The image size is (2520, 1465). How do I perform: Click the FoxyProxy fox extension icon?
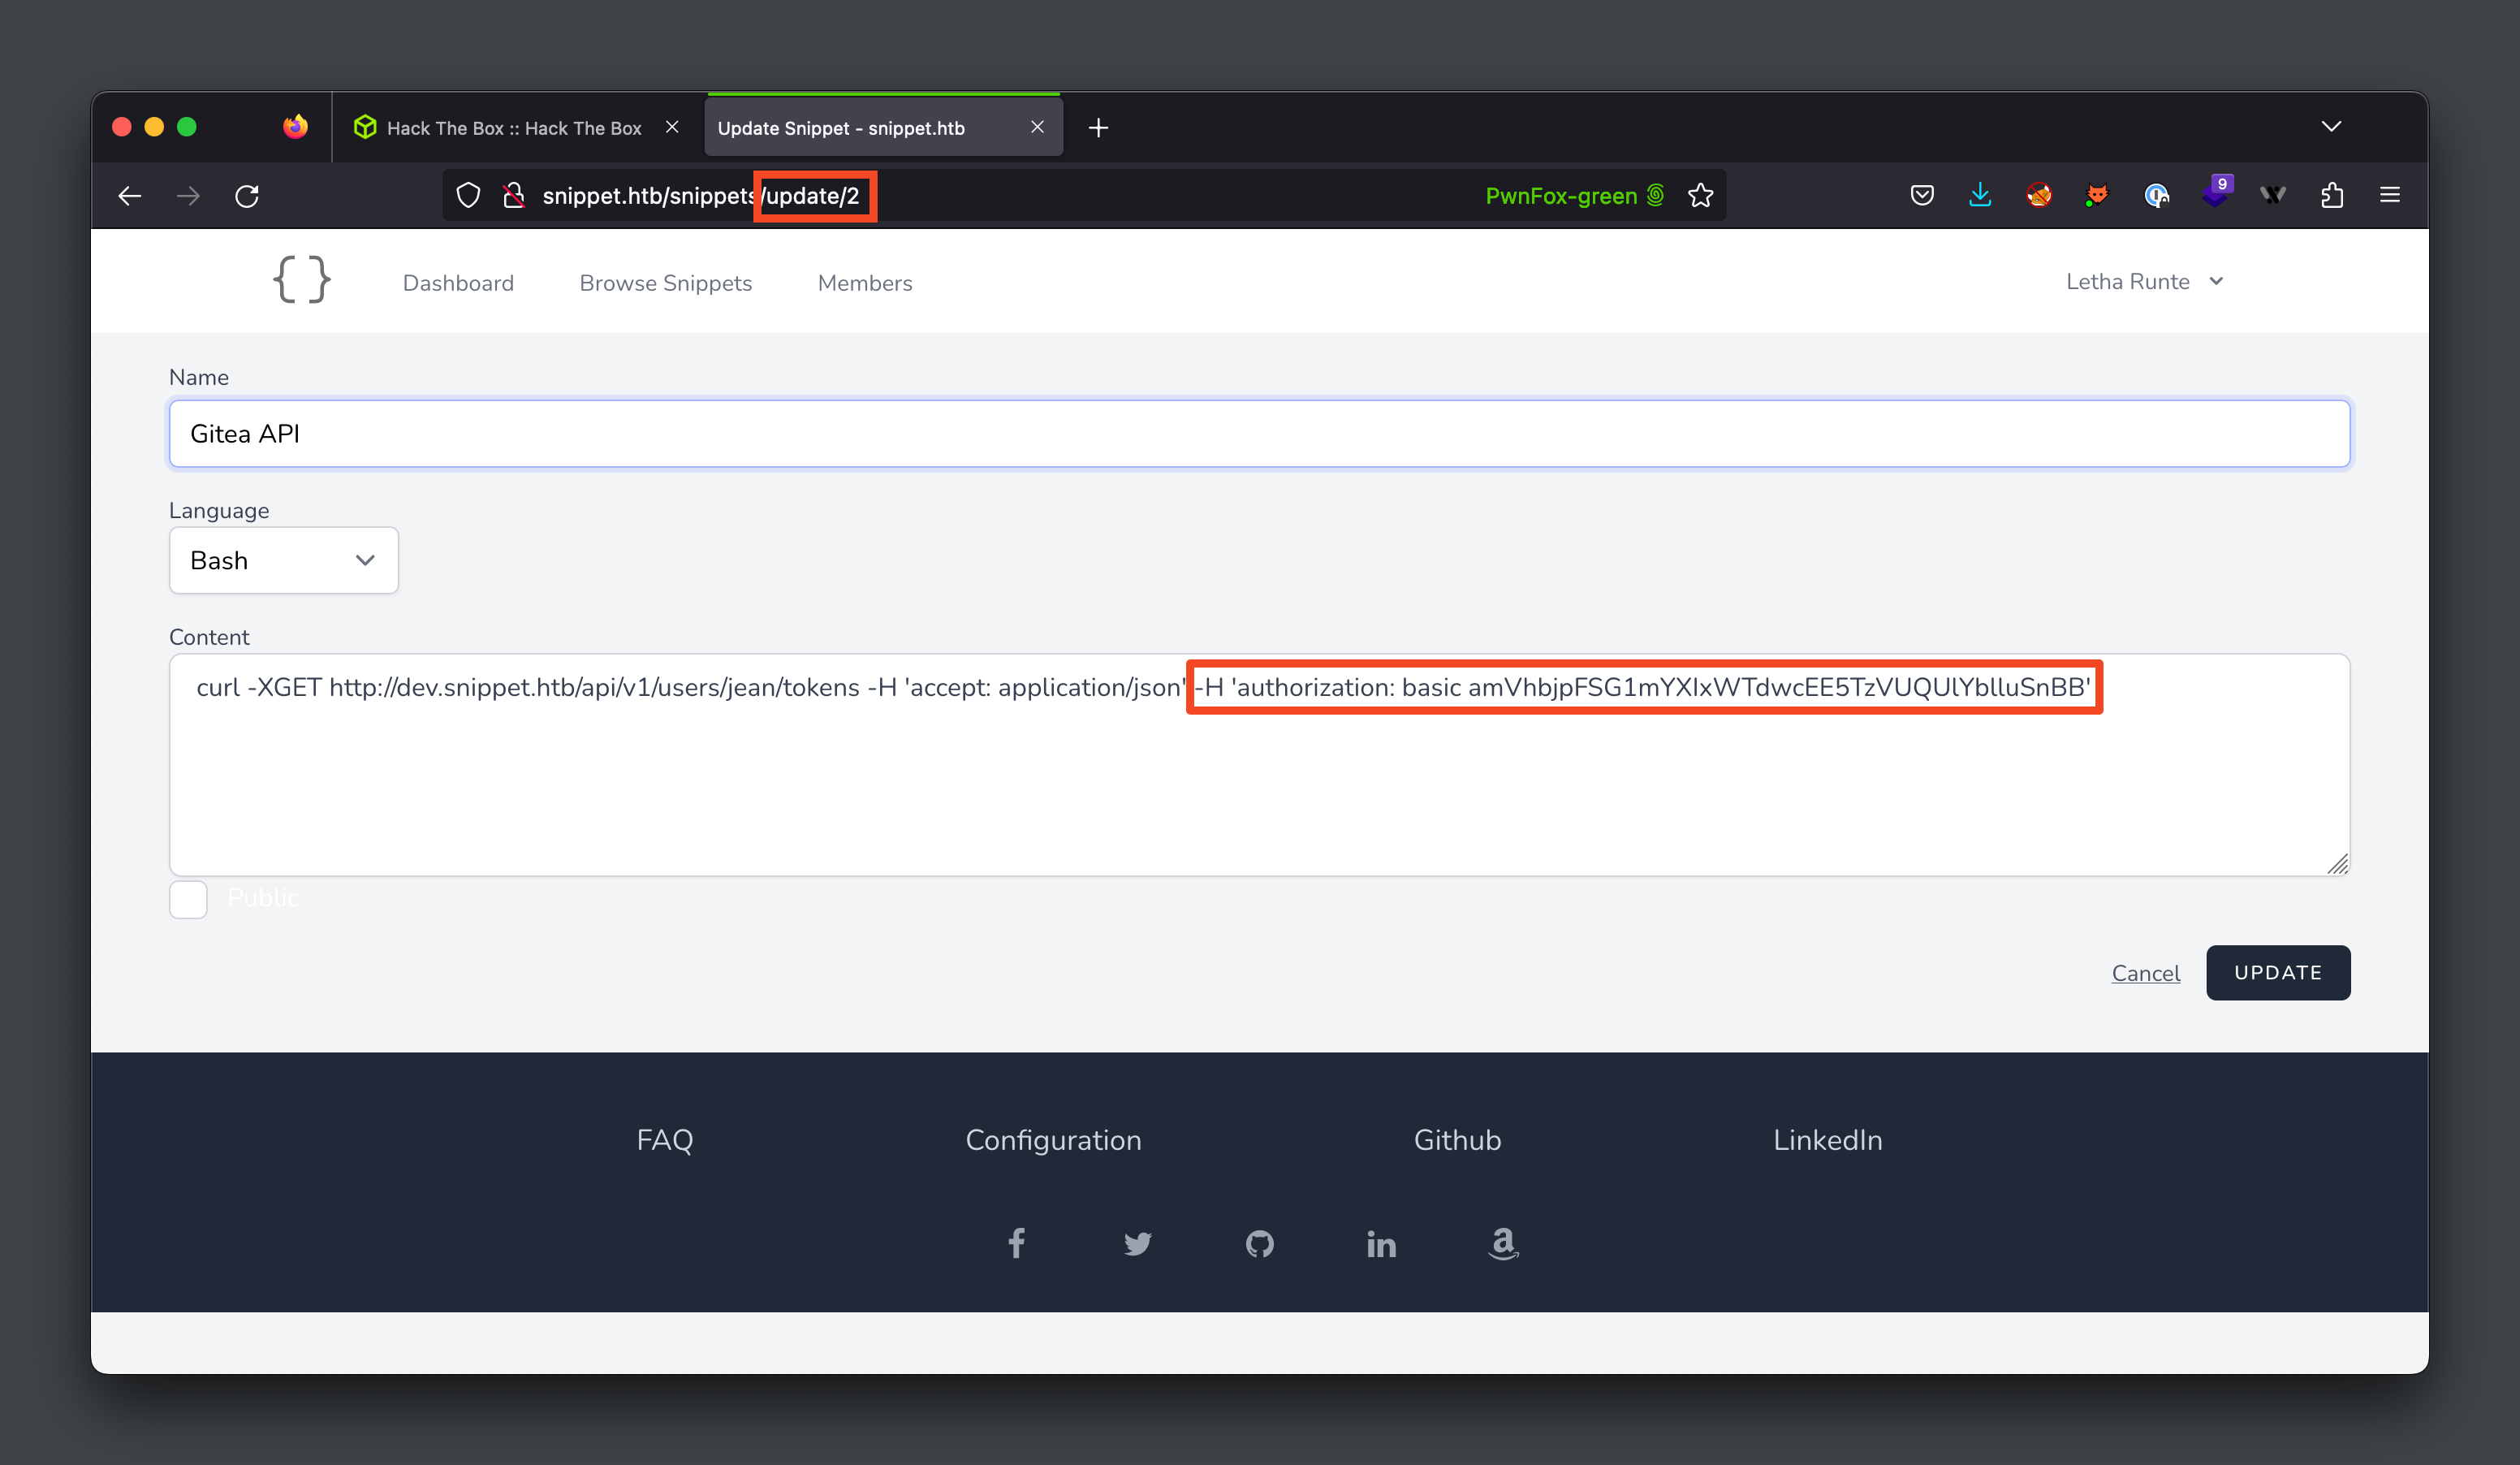[2097, 195]
